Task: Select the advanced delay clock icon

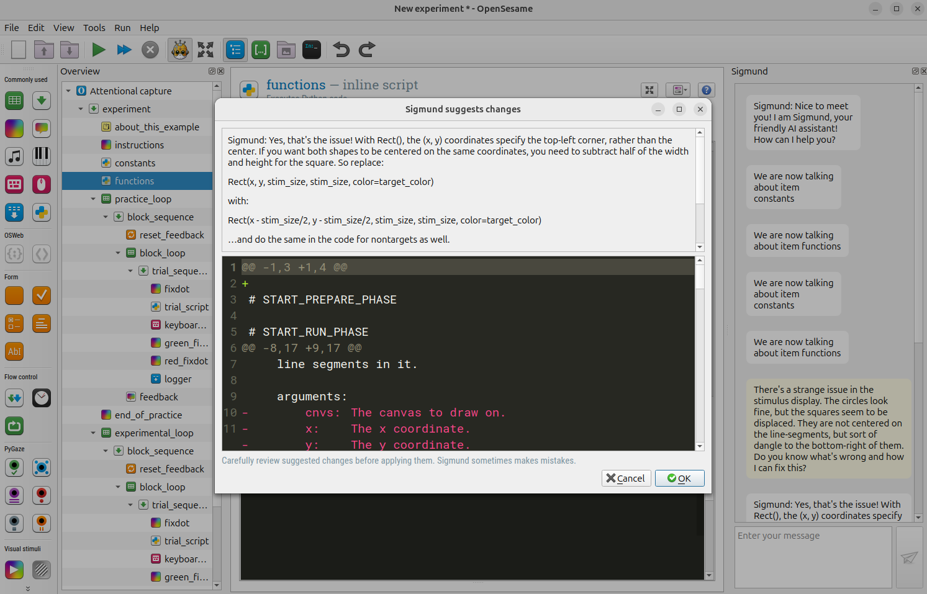Action: point(42,398)
